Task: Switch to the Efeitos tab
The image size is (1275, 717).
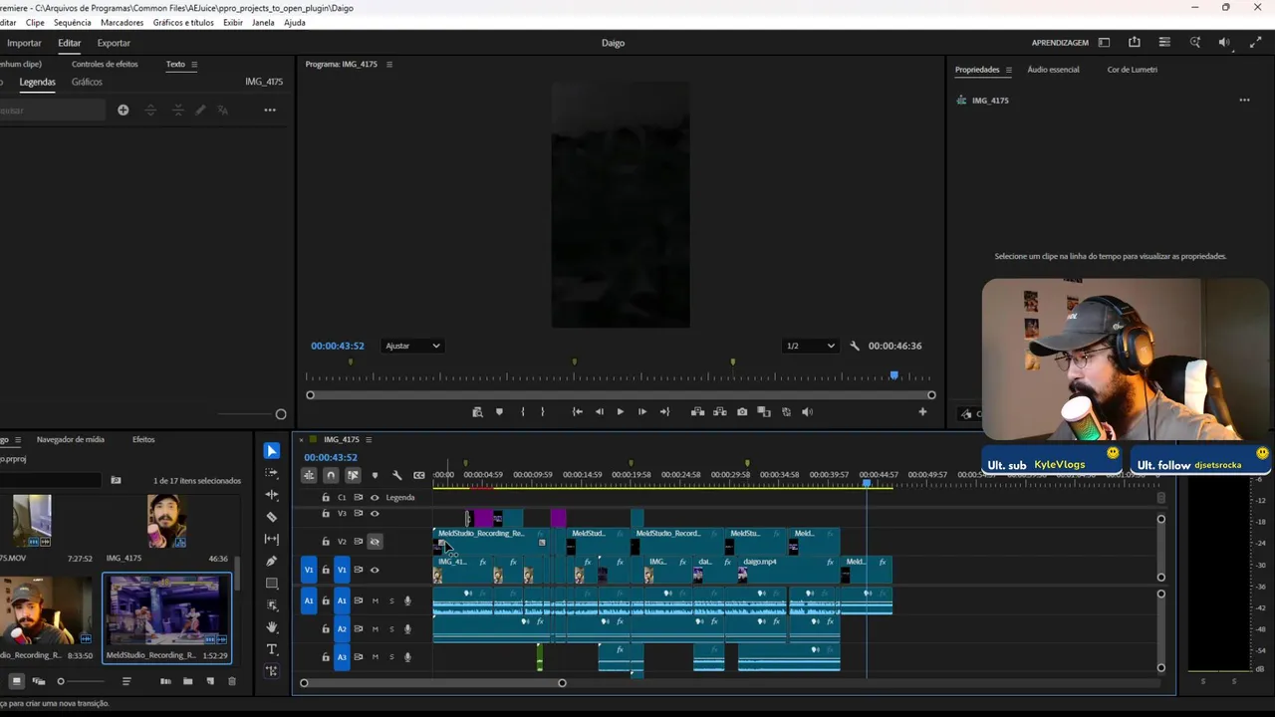Action: [x=143, y=439]
